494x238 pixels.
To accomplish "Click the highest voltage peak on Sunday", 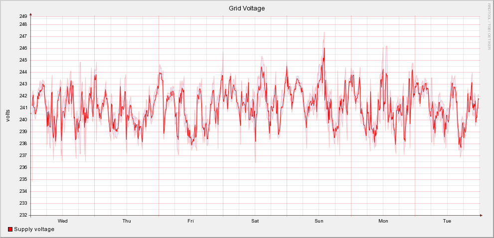I will point(324,48).
